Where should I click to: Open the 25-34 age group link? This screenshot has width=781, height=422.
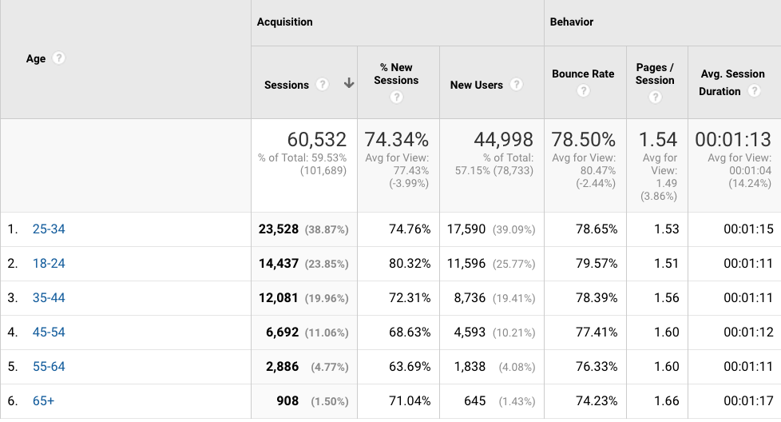(49, 229)
